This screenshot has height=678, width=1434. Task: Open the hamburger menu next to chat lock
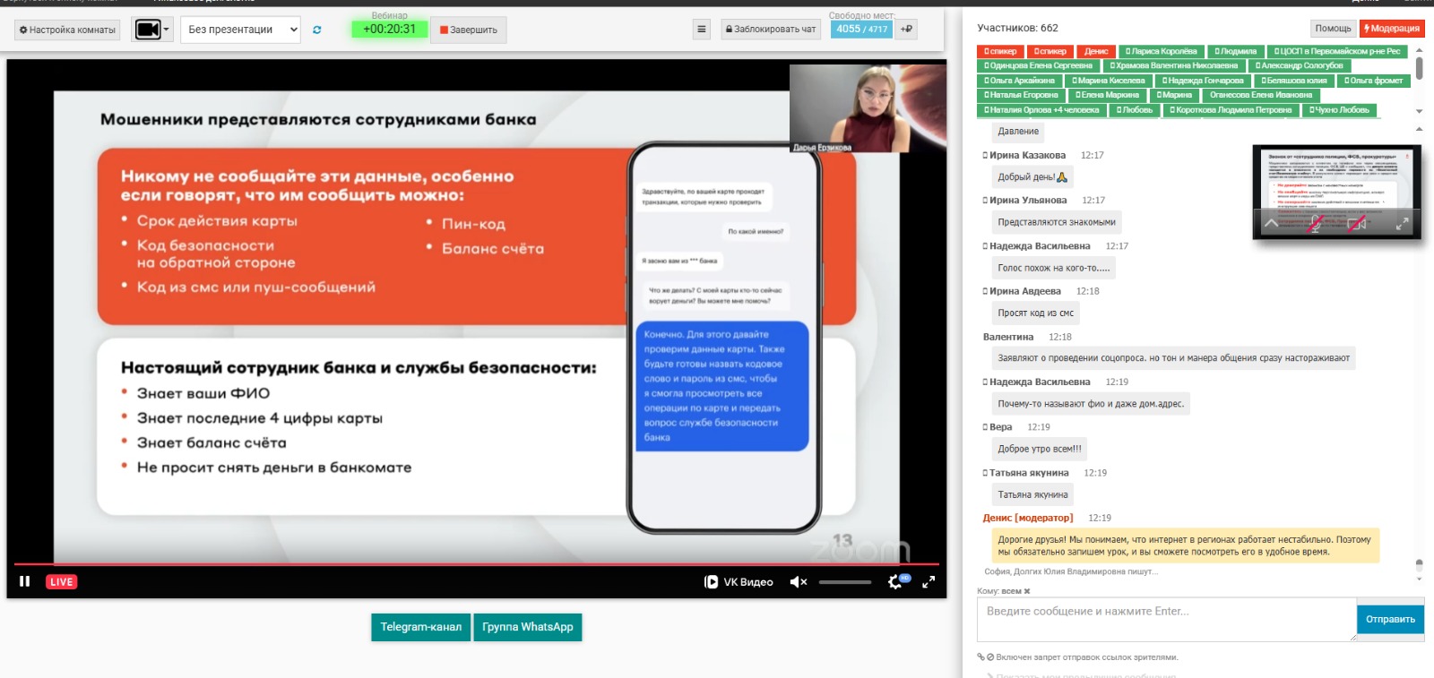click(x=702, y=30)
